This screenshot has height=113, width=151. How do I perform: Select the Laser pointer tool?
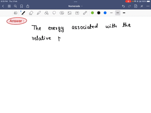85,13
